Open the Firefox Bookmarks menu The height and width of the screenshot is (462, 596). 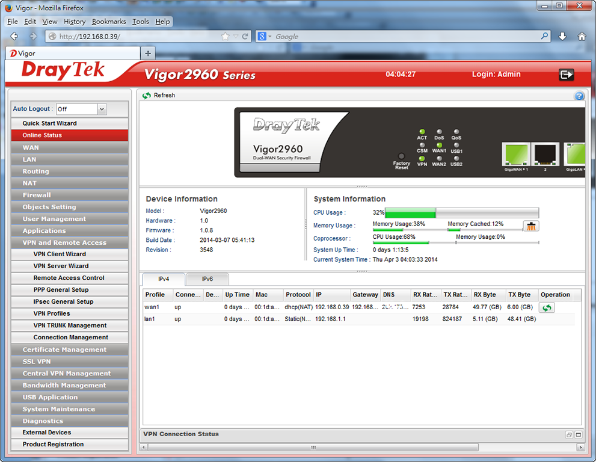[x=109, y=22]
